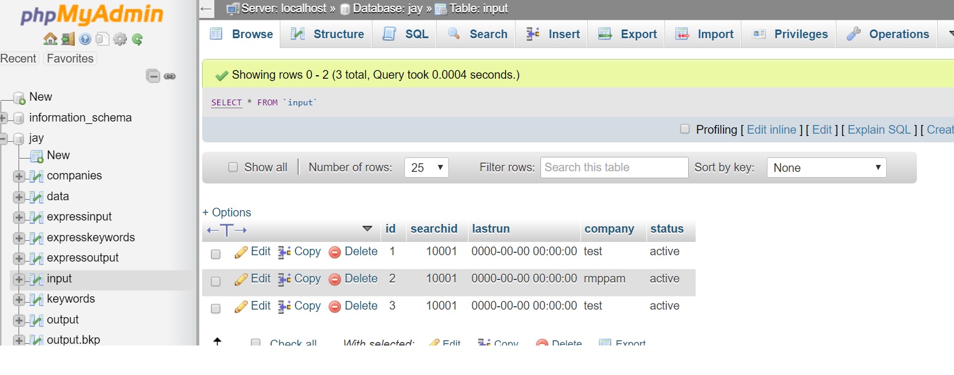Open the Browse tab

[x=241, y=34]
